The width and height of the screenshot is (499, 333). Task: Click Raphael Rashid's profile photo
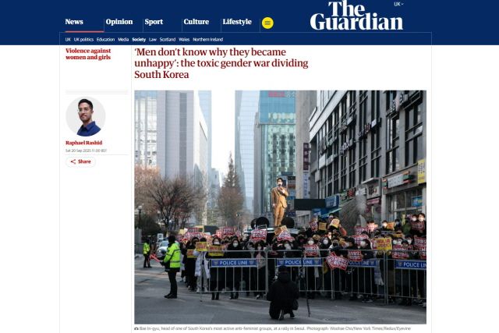click(x=86, y=117)
